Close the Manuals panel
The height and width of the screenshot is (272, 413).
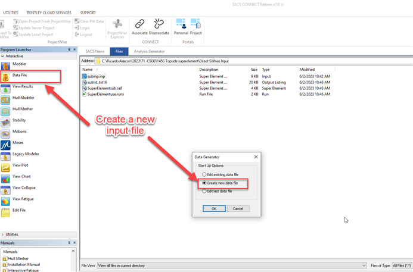point(74,243)
